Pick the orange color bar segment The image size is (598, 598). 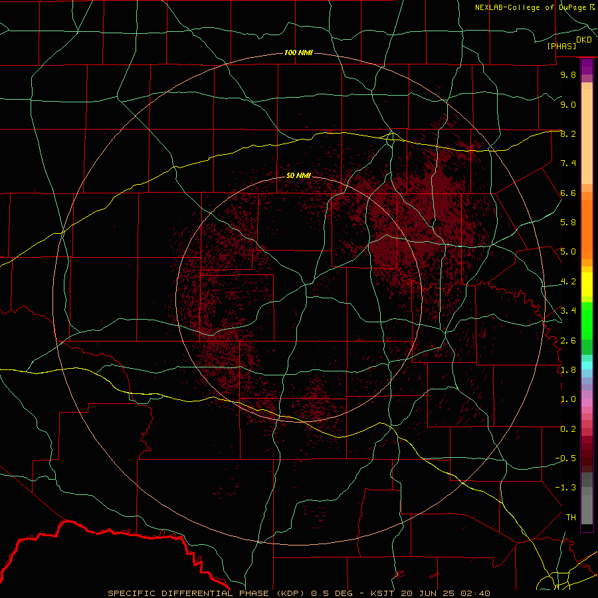tap(587, 230)
